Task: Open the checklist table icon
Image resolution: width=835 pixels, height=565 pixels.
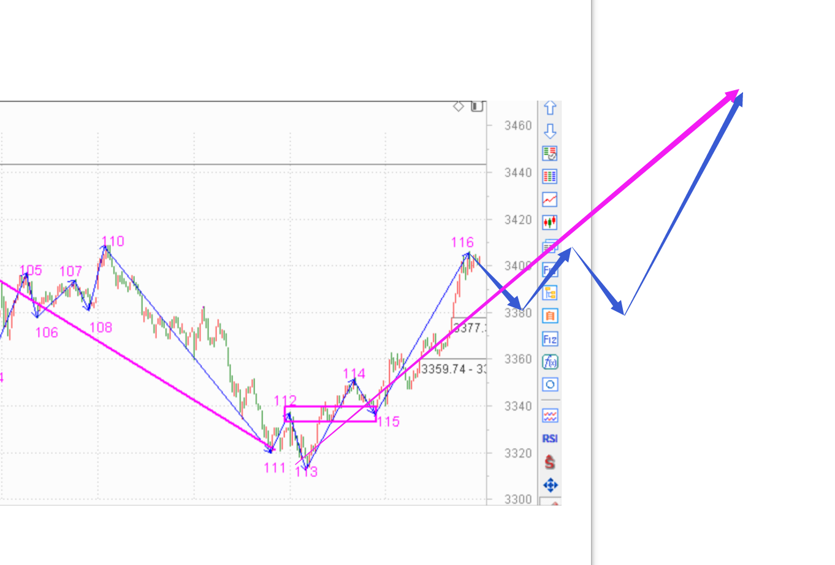Action: (550, 153)
